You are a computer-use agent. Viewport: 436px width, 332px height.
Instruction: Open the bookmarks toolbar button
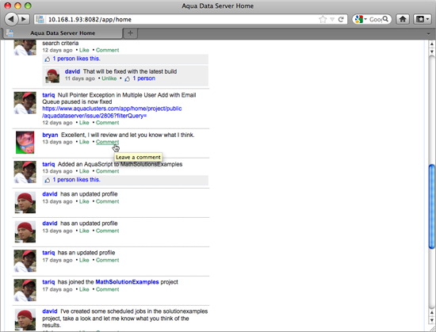click(423, 19)
